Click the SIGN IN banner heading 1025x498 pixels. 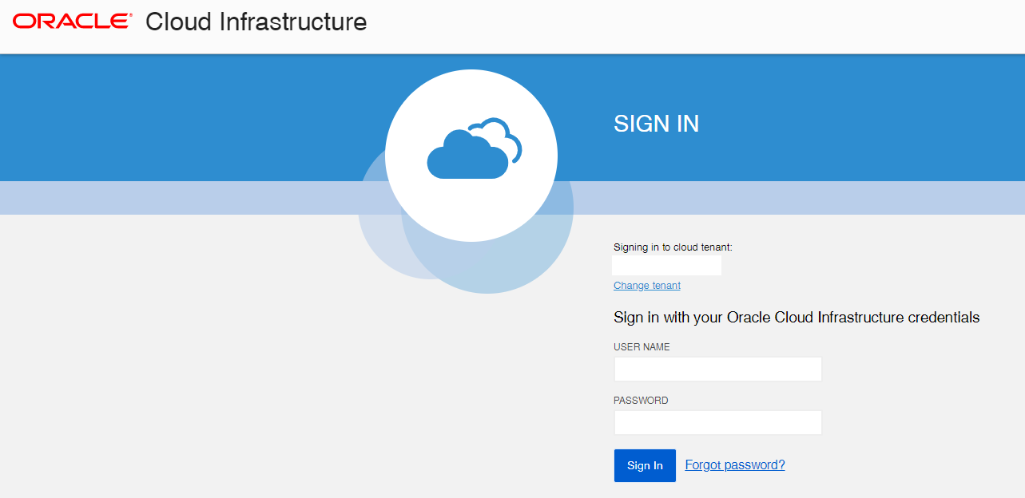click(x=656, y=124)
